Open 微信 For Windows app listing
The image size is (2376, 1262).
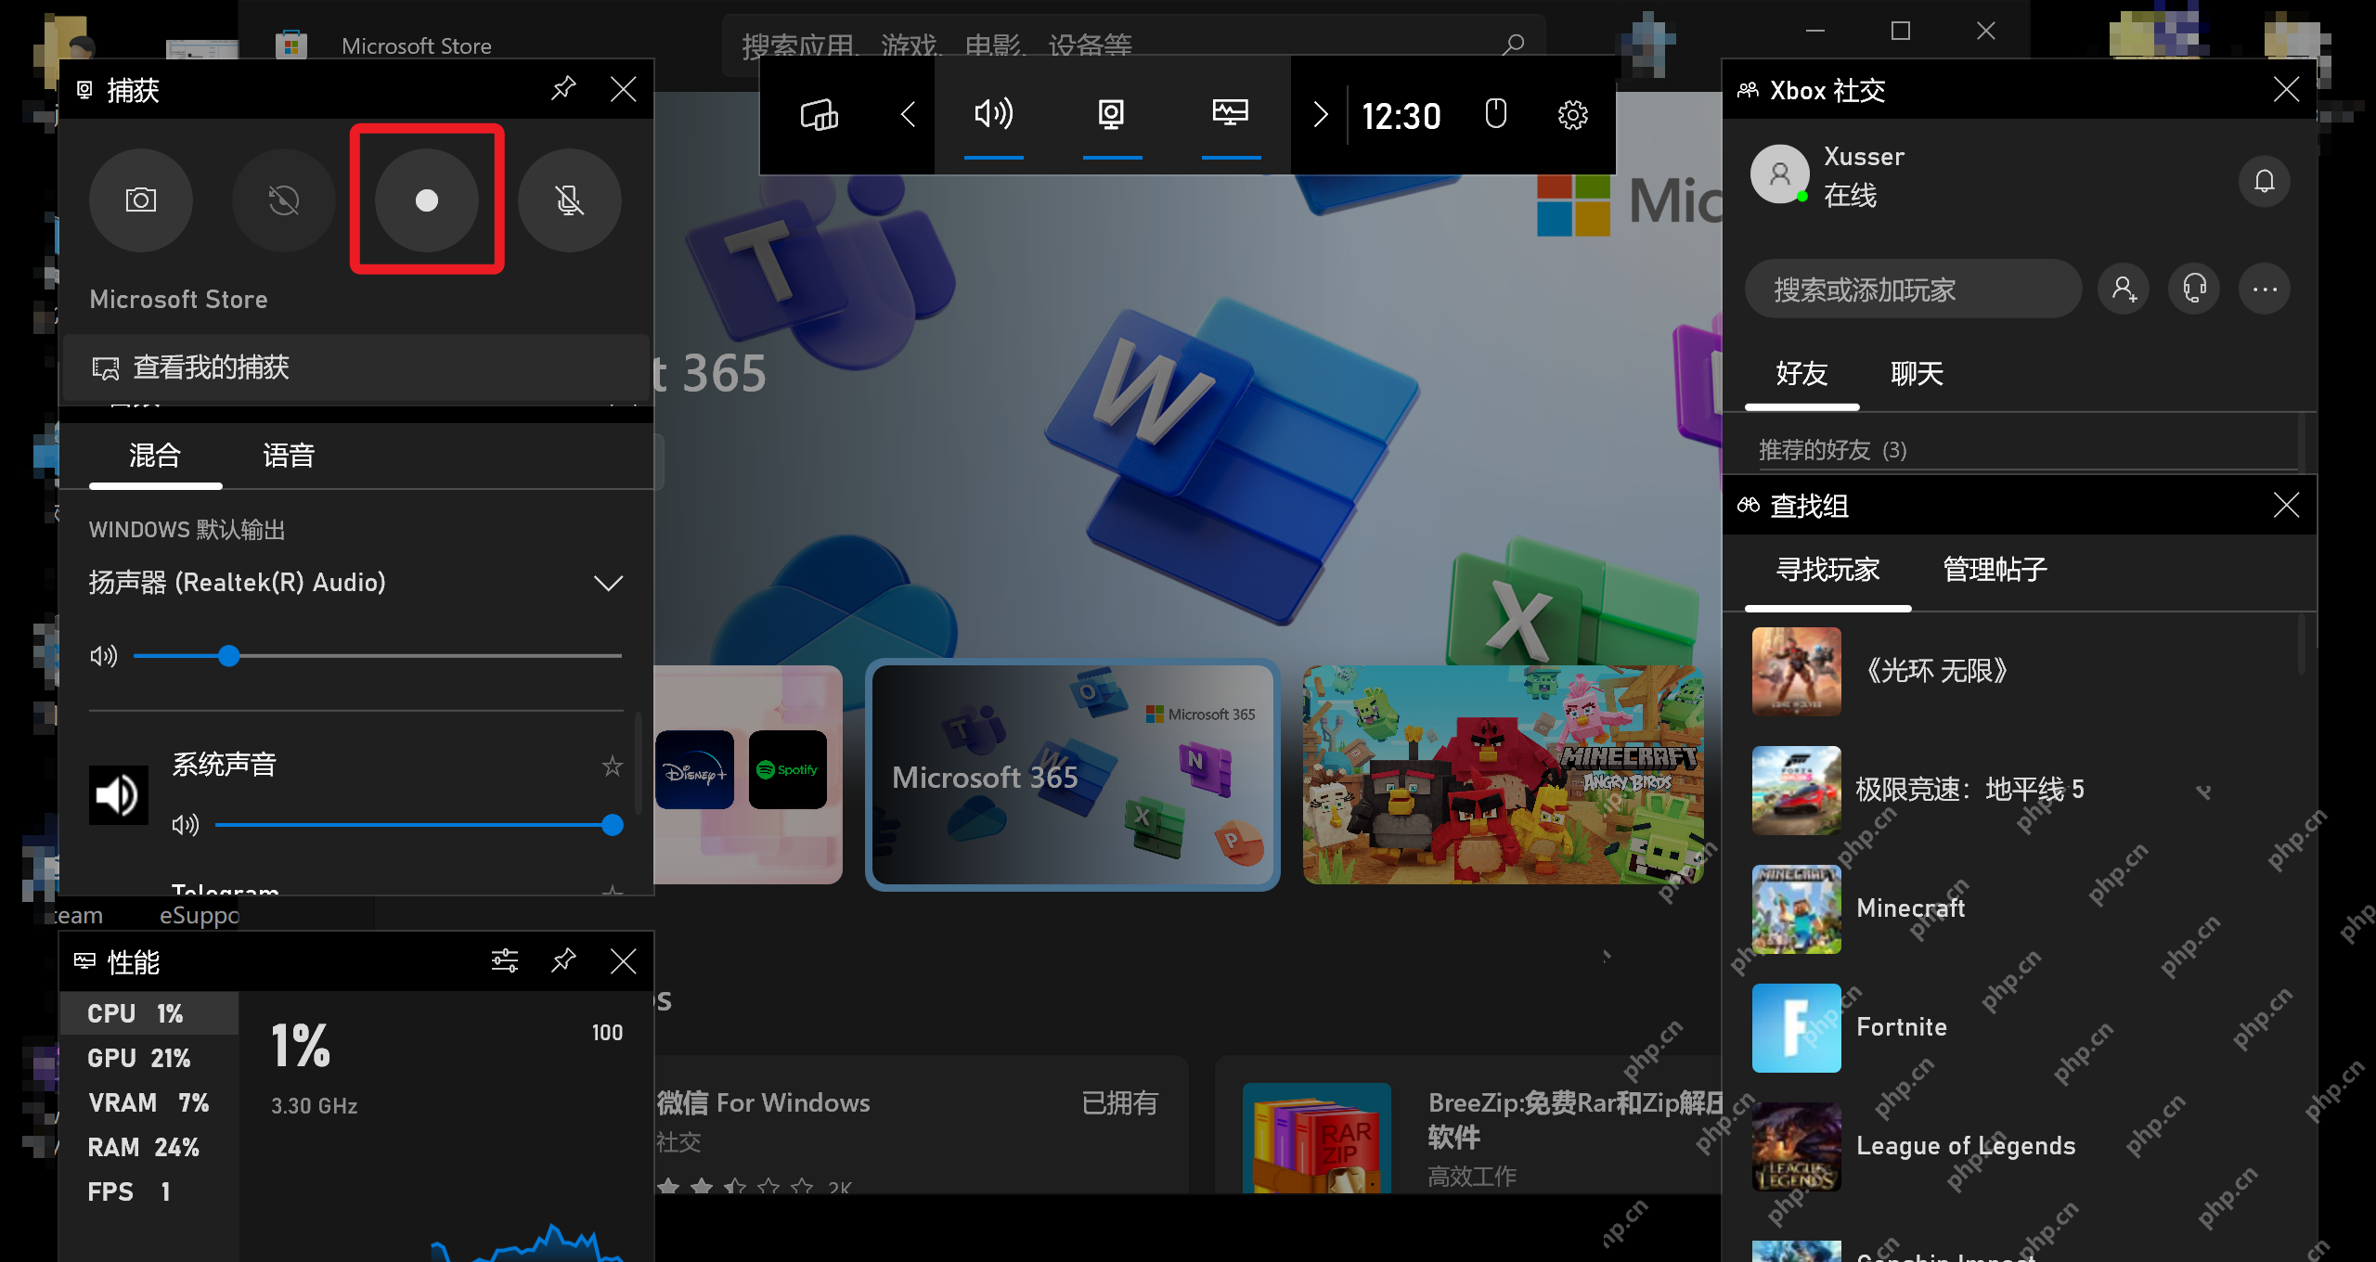[921, 1125]
